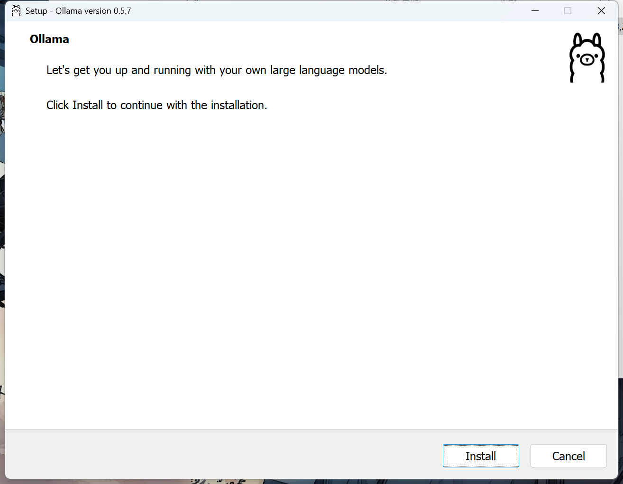
Task: Open the setup window title bar icon
Action: pyautogui.click(x=16, y=11)
